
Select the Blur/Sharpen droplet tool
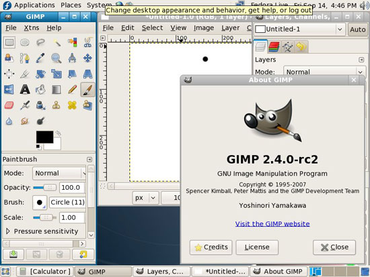9,121
